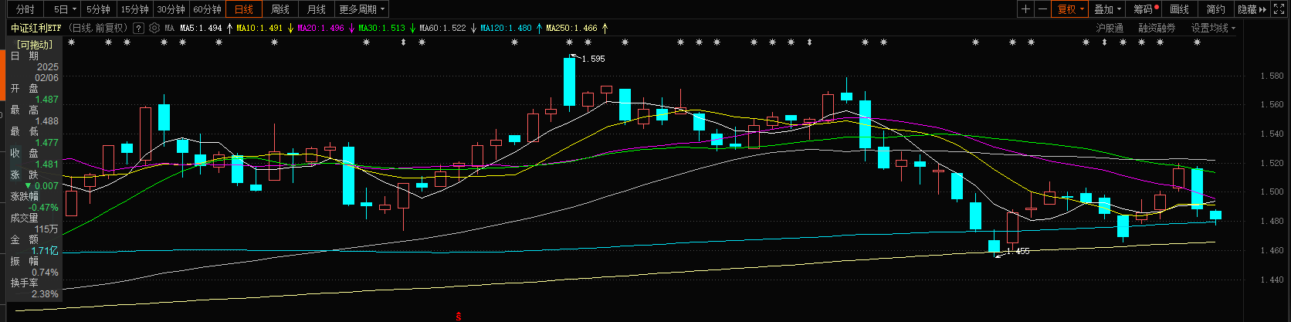Click the date value 02/06
Viewport: 1291px width, 322px height.
[46, 78]
